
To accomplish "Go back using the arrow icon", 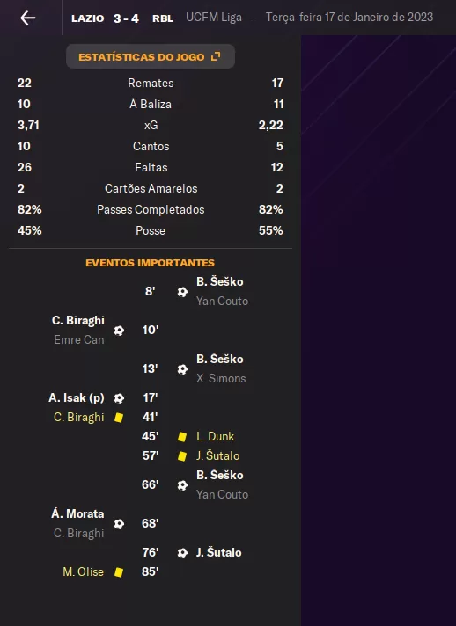I will (27, 18).
